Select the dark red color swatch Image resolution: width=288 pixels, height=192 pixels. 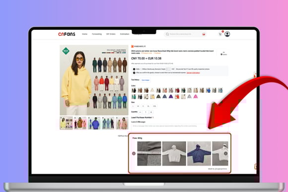tap(177, 90)
